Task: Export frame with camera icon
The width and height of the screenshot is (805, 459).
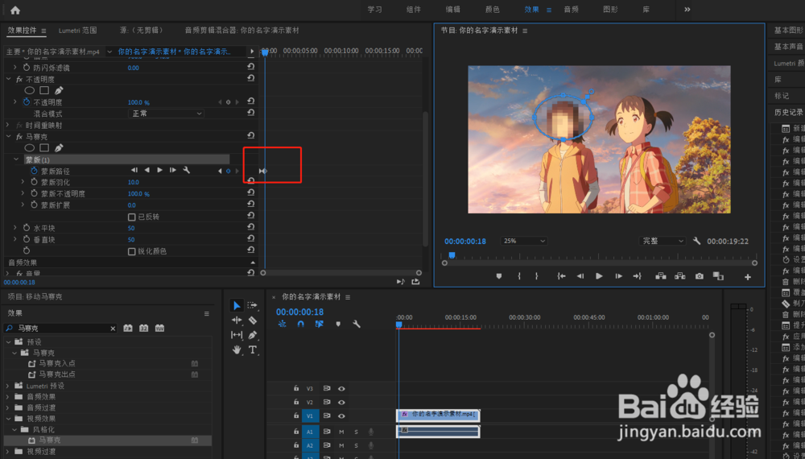Action: 700,276
